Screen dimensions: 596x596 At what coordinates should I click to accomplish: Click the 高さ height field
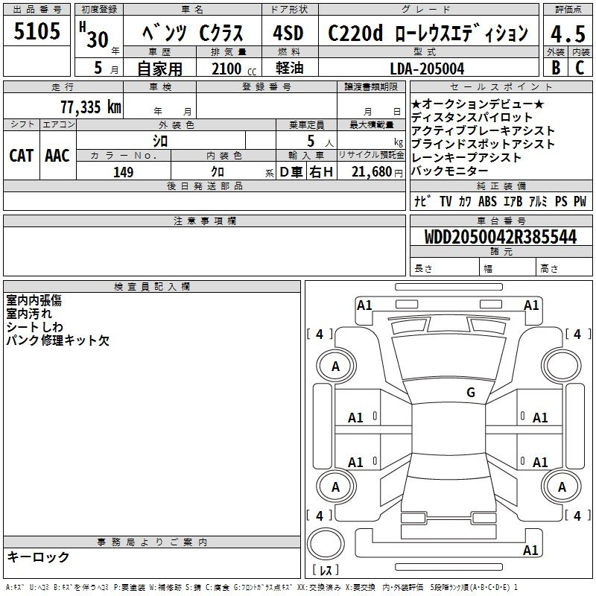564,267
